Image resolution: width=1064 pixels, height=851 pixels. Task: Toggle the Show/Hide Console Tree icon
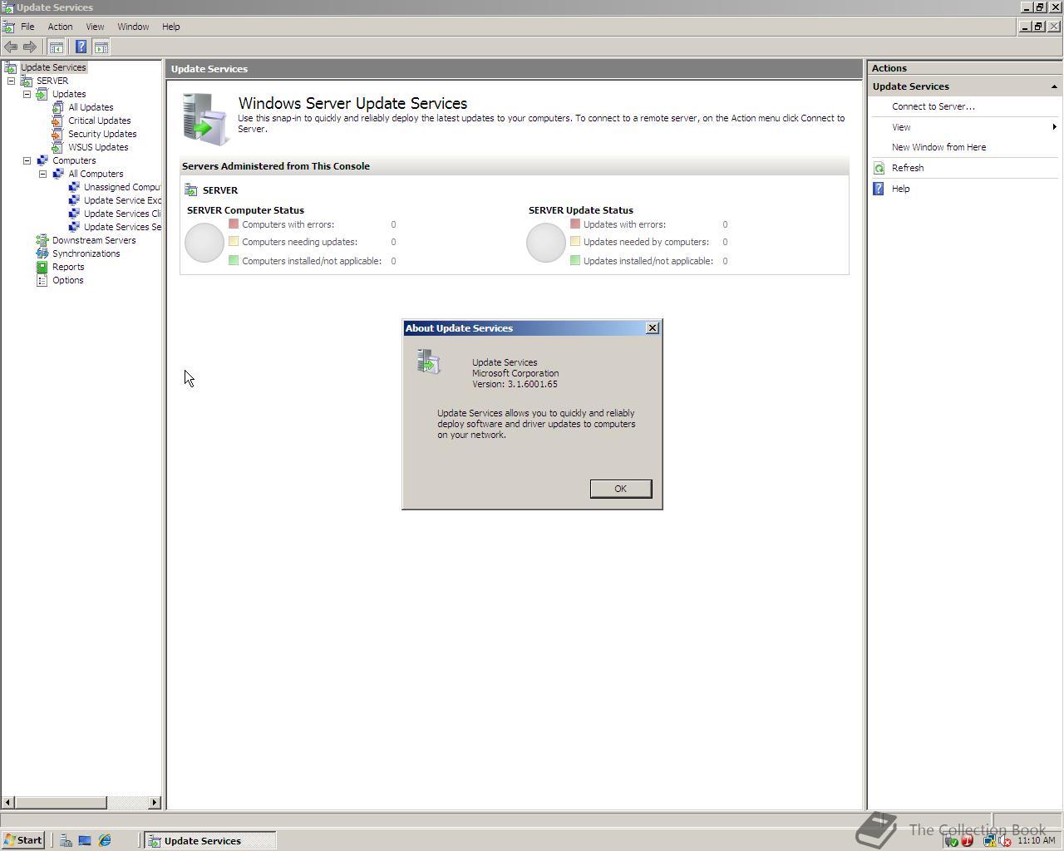(57, 47)
